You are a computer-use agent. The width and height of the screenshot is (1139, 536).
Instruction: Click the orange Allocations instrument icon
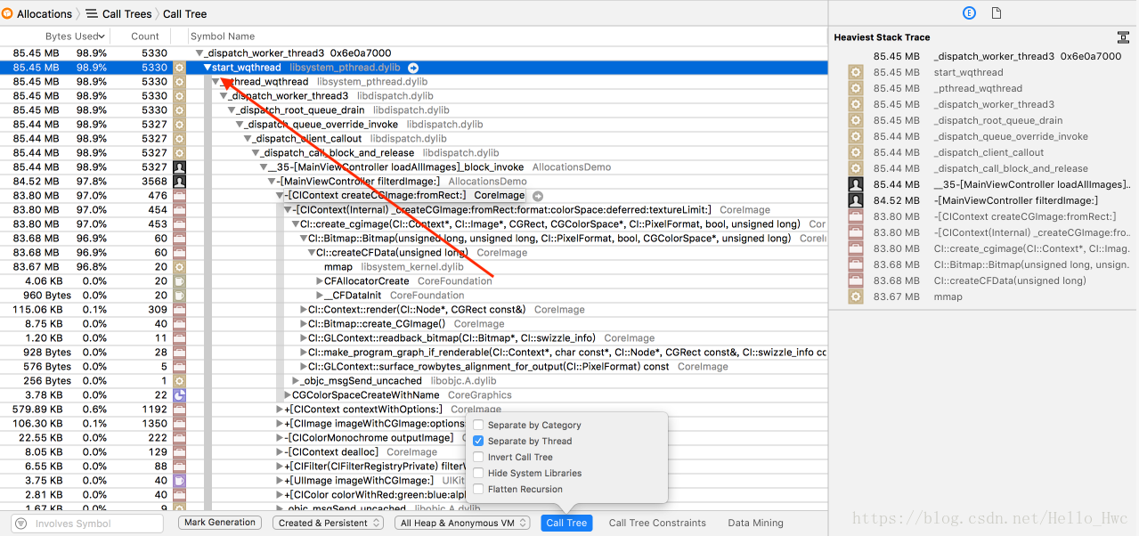click(x=6, y=13)
